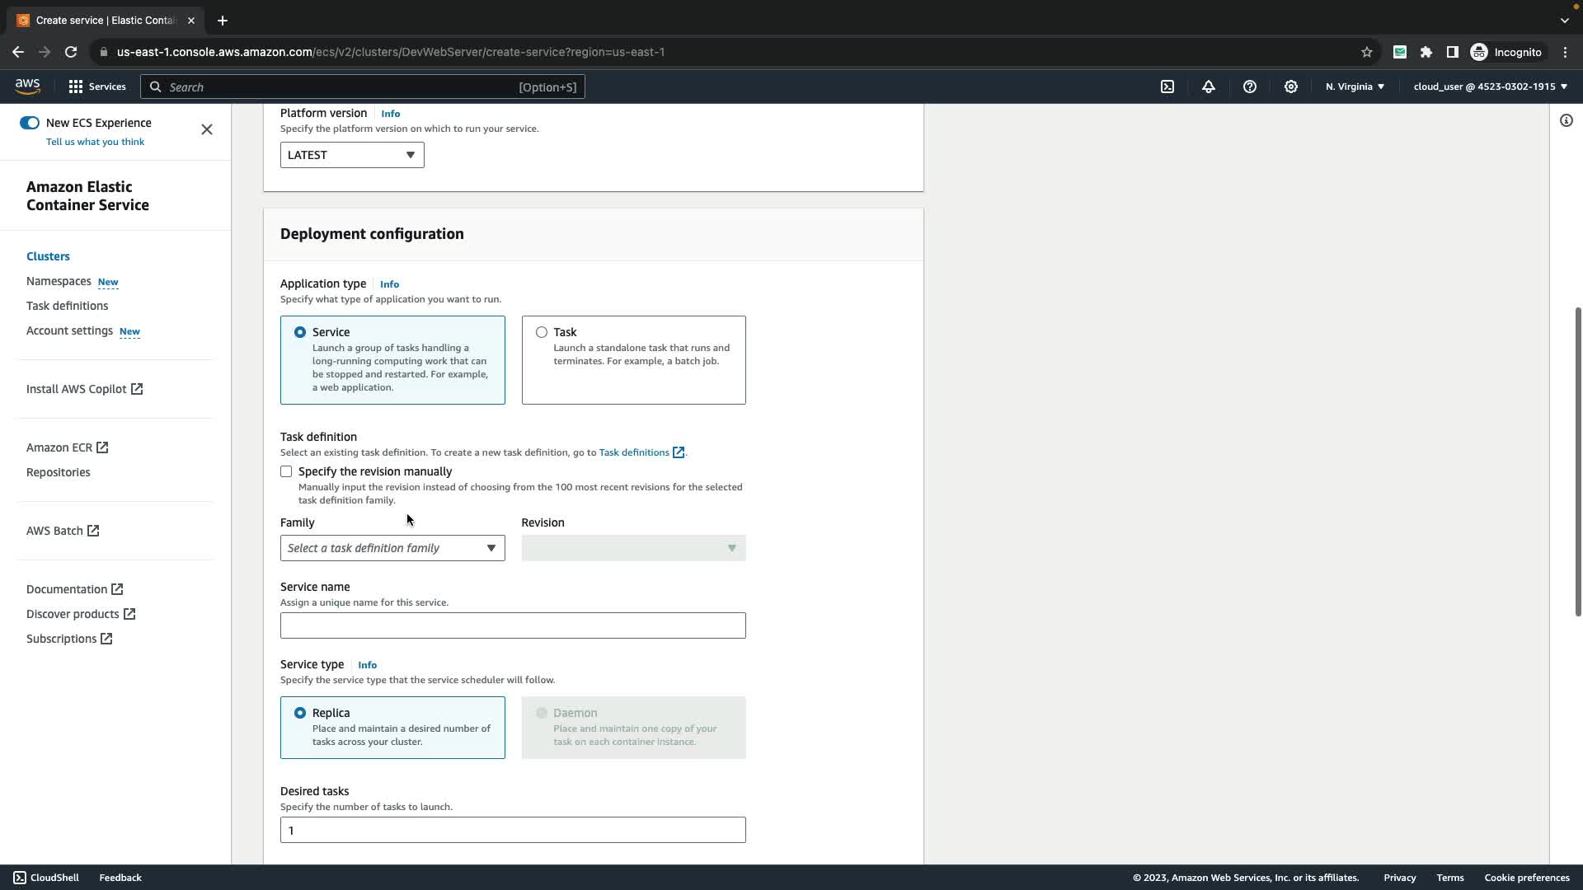Click into the Service name input field
The width and height of the screenshot is (1583, 890).
pos(513,625)
